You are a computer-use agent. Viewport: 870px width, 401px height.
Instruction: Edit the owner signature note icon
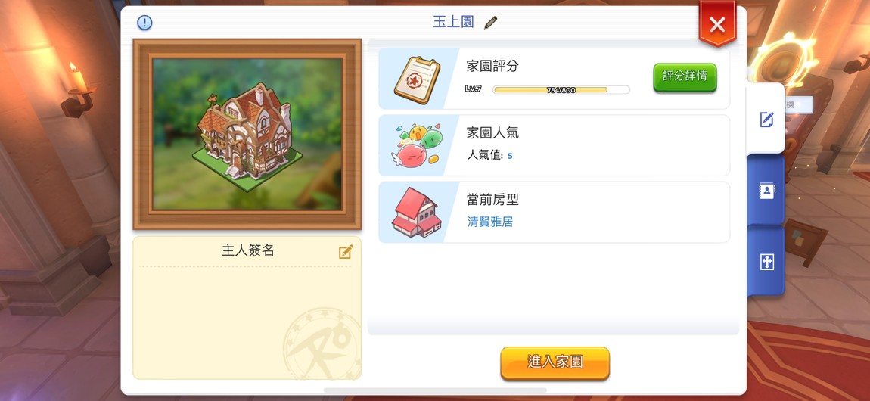tap(346, 253)
